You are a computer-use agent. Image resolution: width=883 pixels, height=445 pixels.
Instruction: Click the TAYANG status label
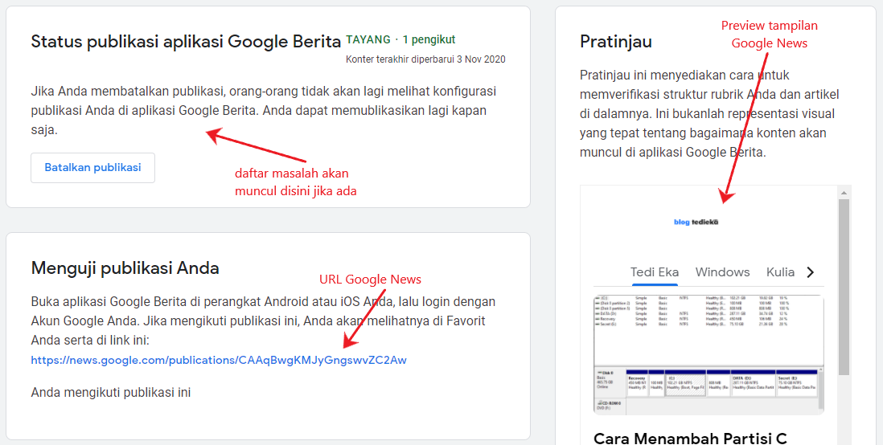tap(368, 39)
